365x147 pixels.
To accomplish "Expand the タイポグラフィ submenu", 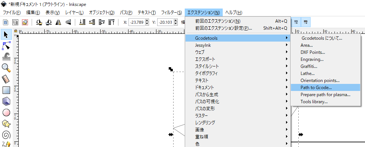I will (x=238, y=73).
